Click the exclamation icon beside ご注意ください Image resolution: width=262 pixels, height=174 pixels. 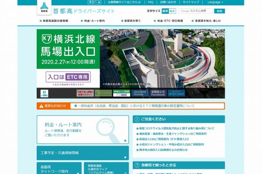click(x=137, y=119)
